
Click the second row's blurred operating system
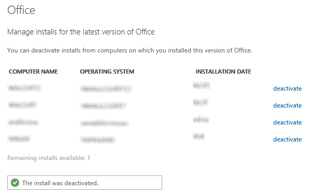[x=103, y=106]
